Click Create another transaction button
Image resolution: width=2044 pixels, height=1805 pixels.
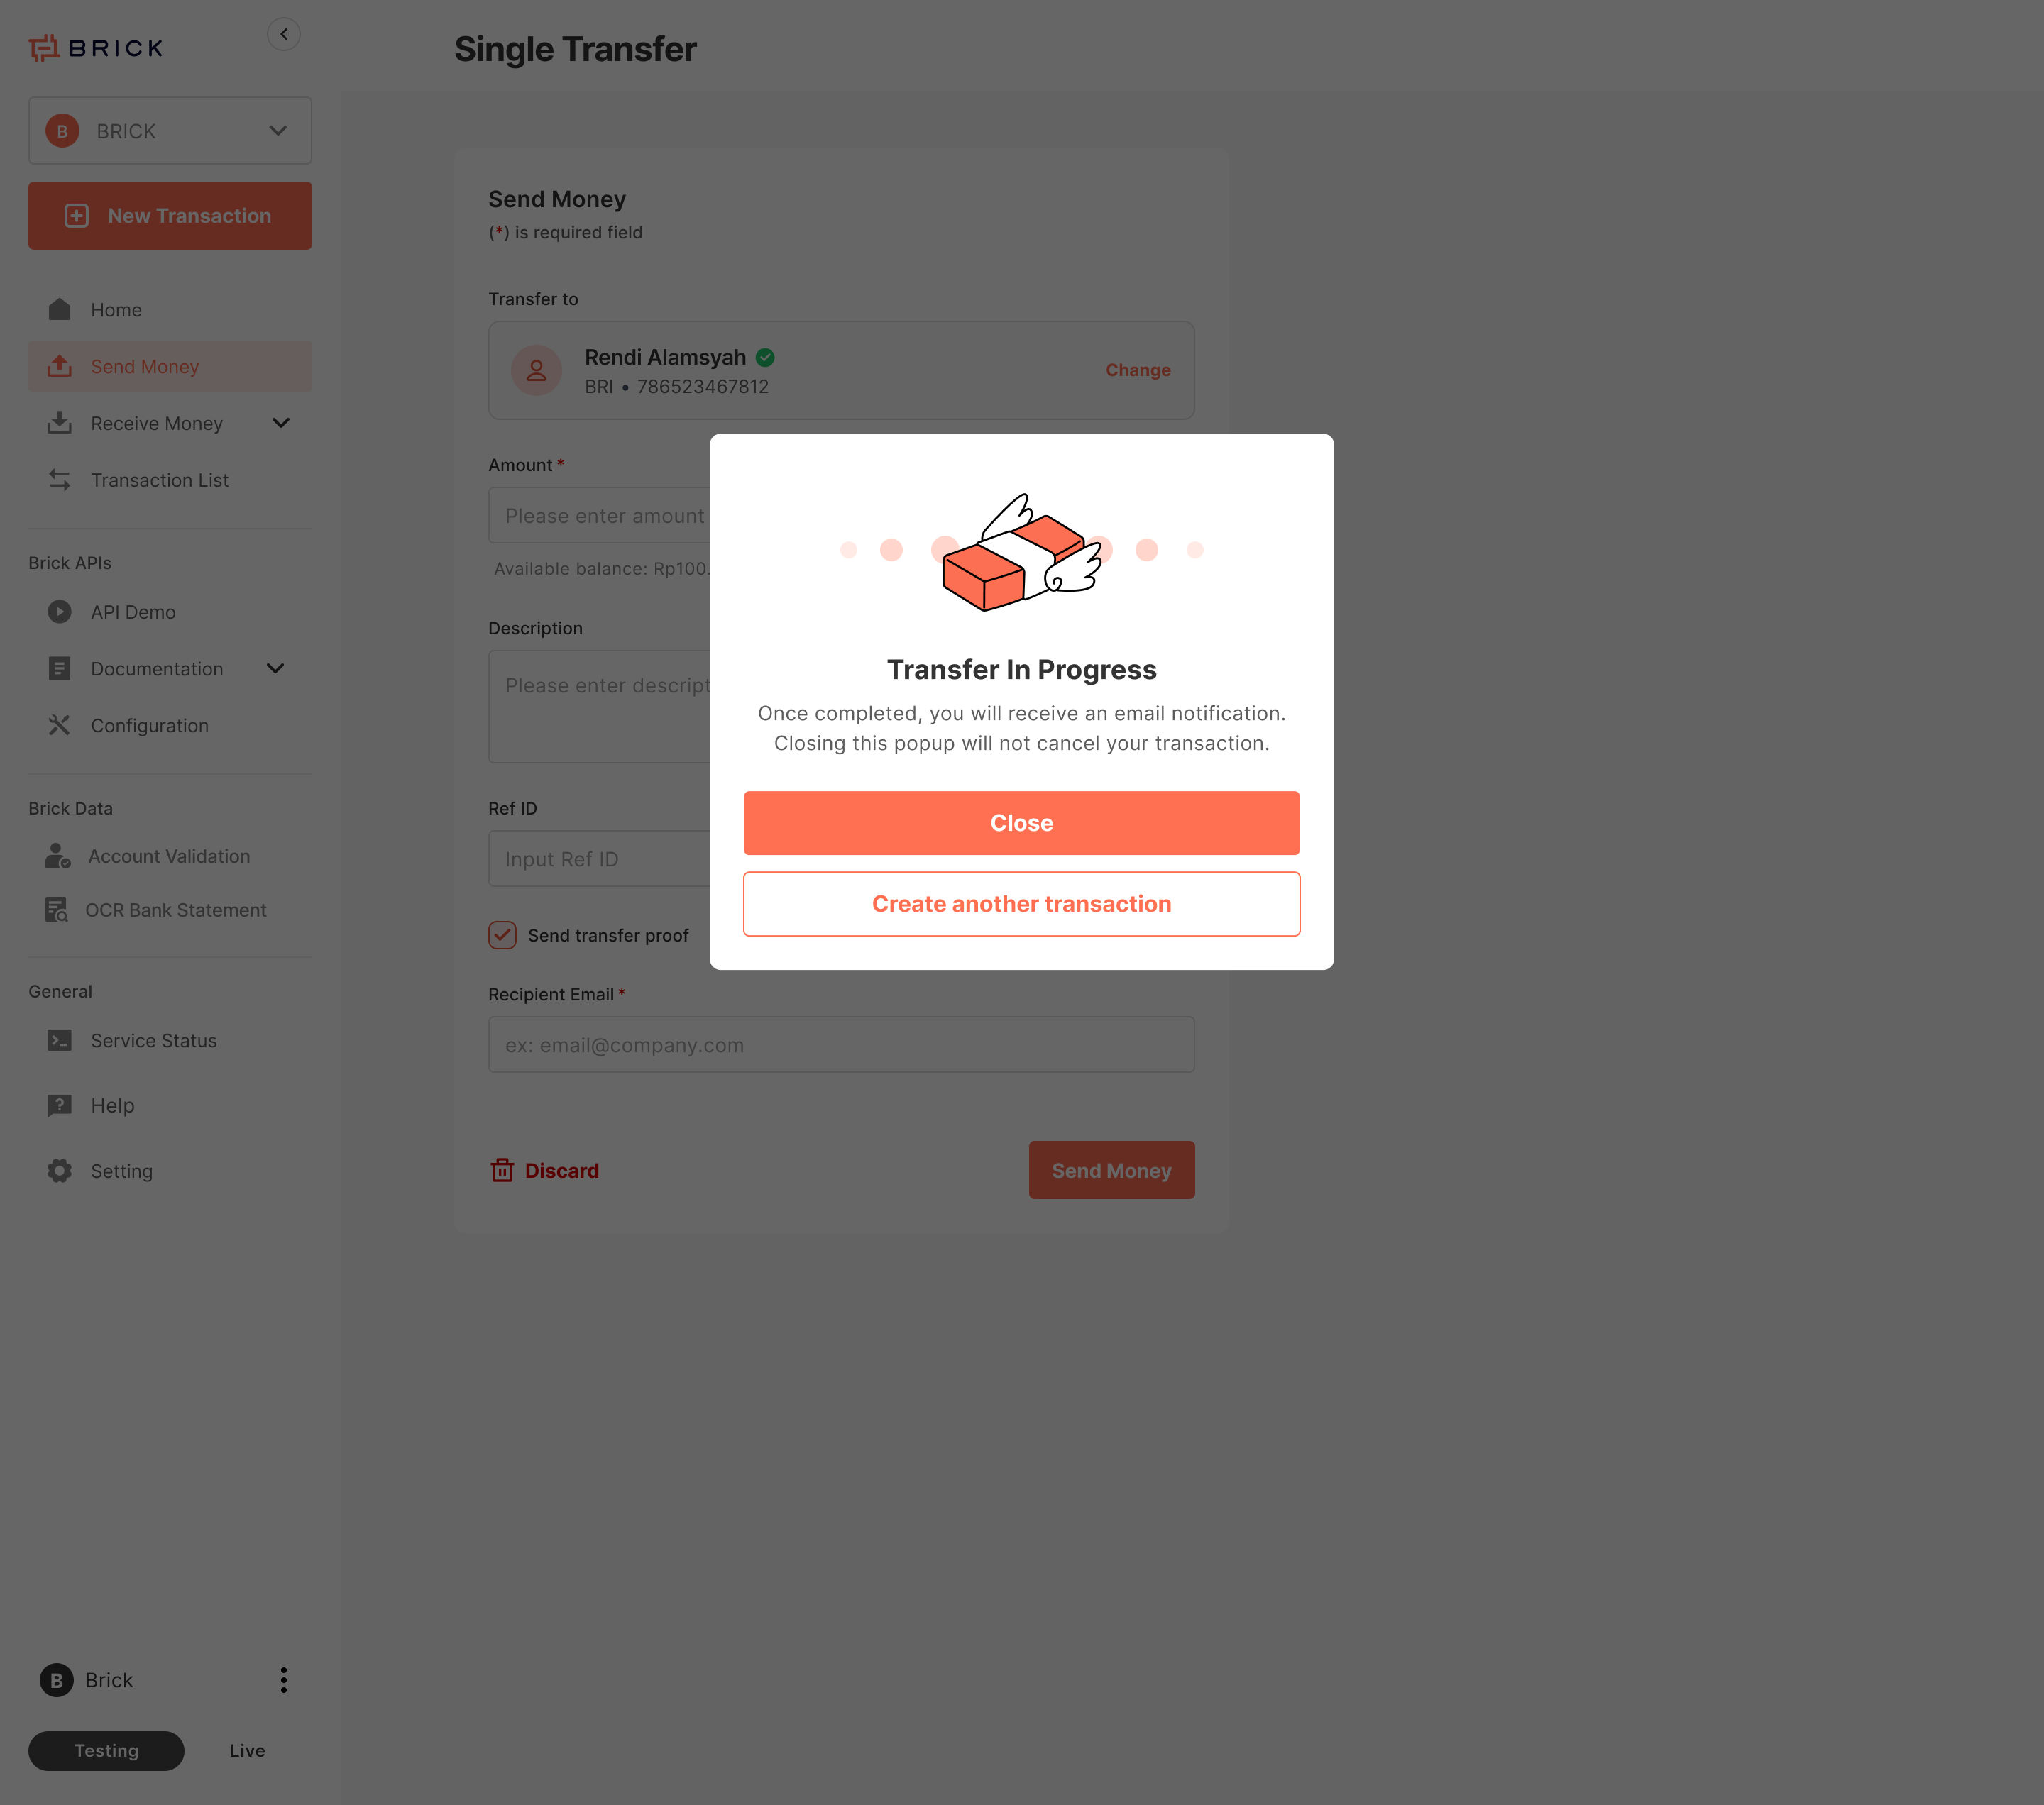(1021, 903)
